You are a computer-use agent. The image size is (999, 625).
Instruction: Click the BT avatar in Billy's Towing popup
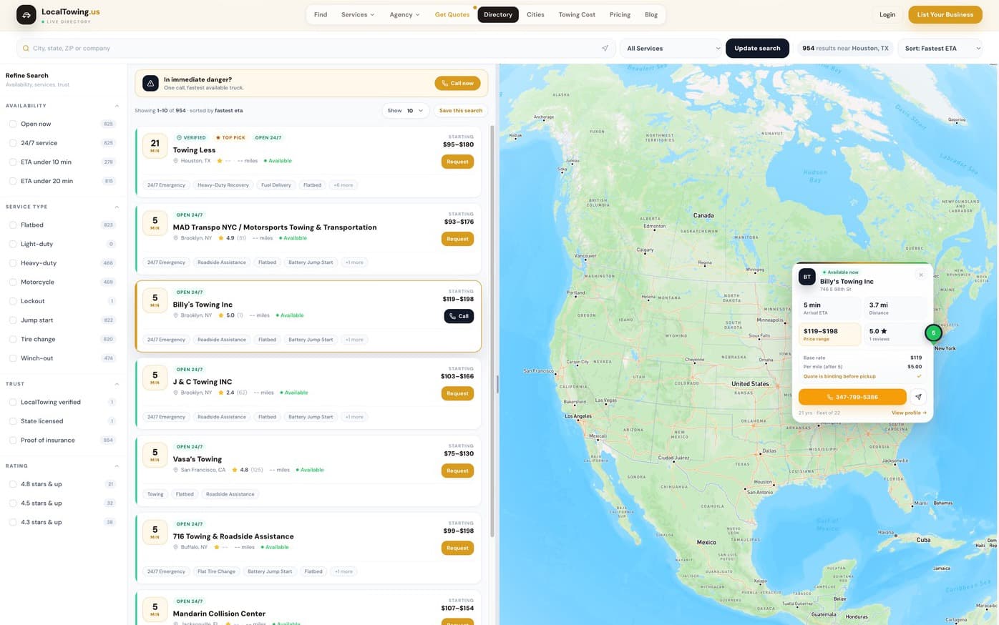pyautogui.click(x=807, y=277)
